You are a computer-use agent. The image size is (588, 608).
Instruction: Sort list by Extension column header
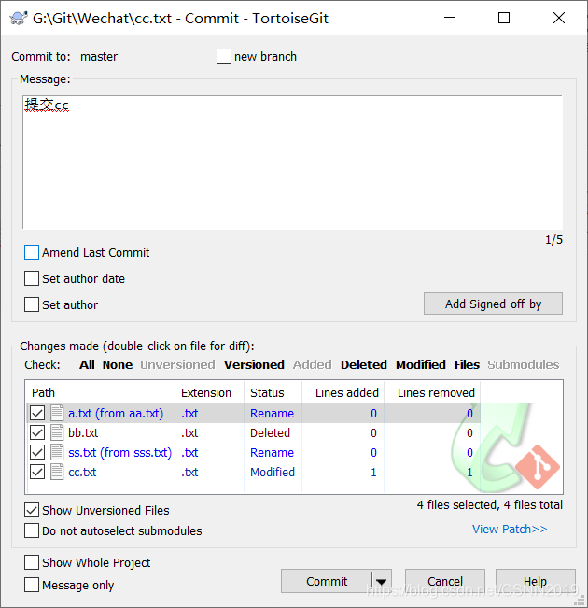tap(209, 393)
